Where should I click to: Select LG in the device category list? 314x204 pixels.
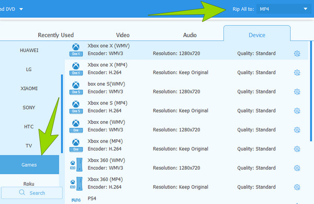coord(29,69)
